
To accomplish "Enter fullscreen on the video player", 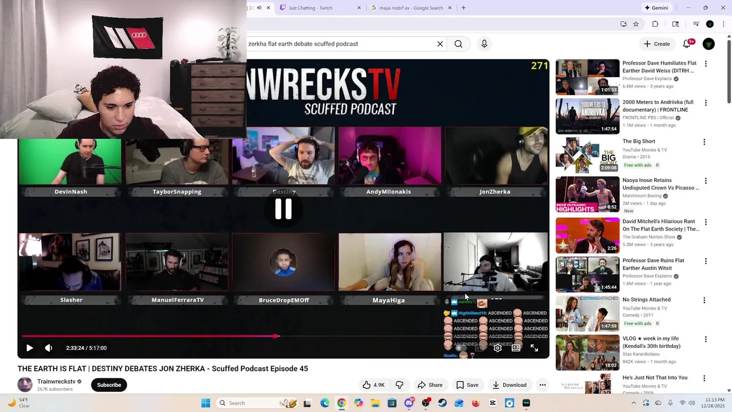I will [x=534, y=348].
